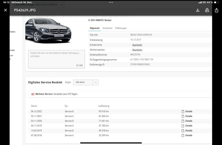This screenshot has width=222, height=145.
Task: Download the PS42629.JPG file
Action: point(198,10)
